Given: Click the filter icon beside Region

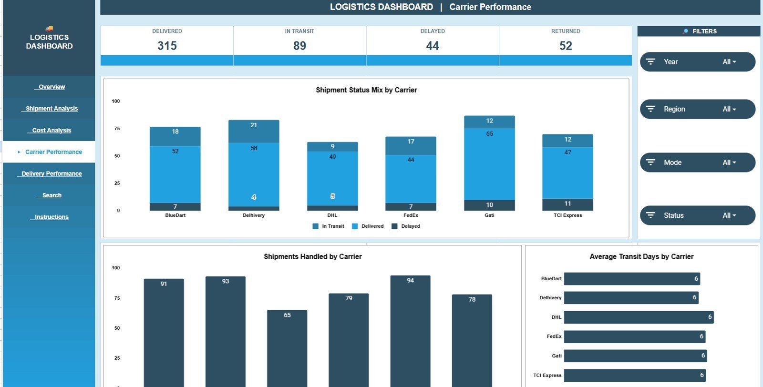Looking at the screenshot, I should (x=650, y=109).
